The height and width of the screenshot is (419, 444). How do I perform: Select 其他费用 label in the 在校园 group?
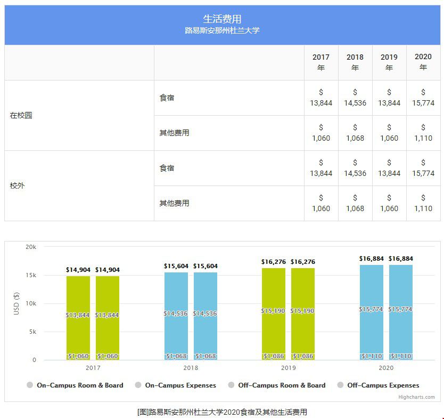174,133
